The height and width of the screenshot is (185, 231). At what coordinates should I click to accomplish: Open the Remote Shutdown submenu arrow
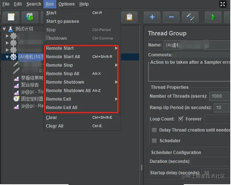coord(116,82)
